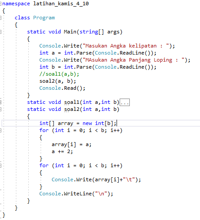Click the string[] type in Main signature
This screenshot has height=220, width=200.
tap(92, 32)
